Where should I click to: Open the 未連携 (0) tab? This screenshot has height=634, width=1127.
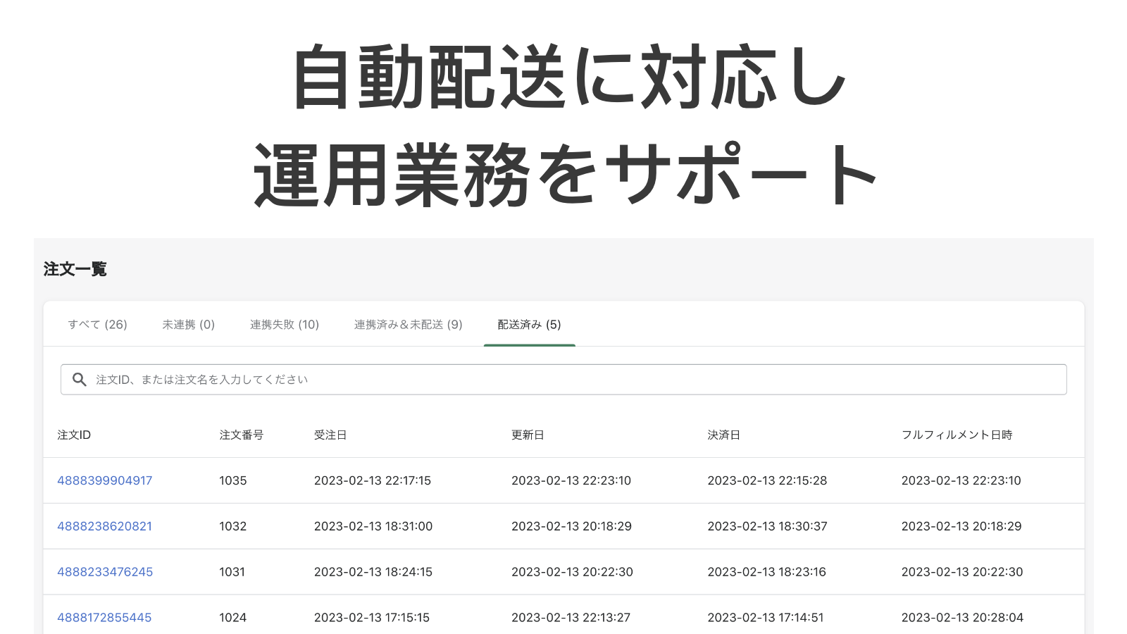[x=187, y=324]
